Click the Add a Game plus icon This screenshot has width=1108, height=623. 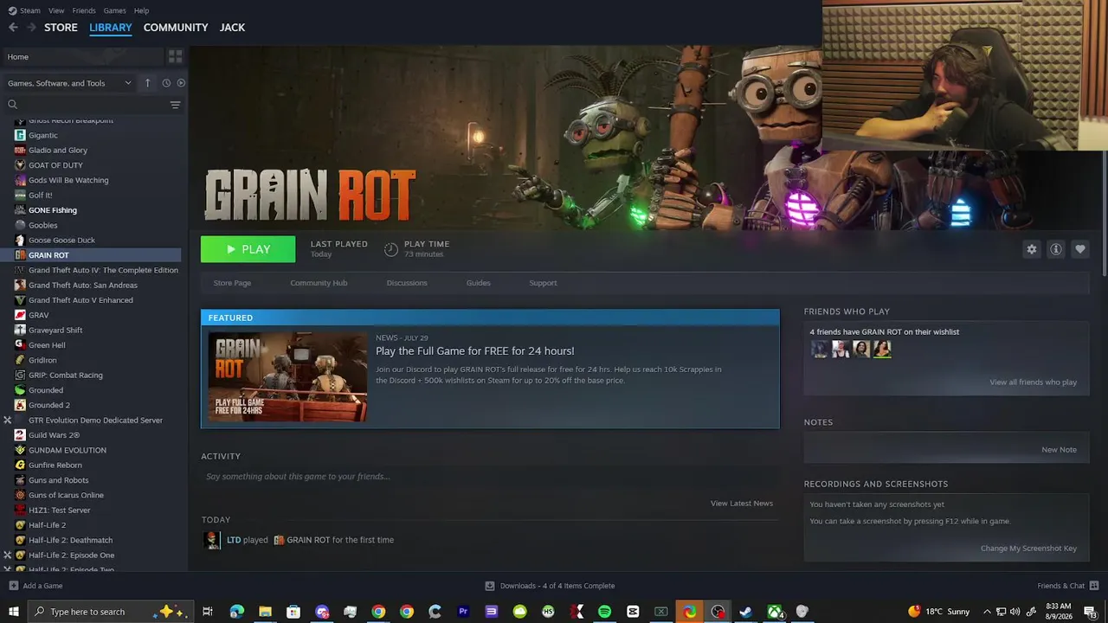(13, 586)
